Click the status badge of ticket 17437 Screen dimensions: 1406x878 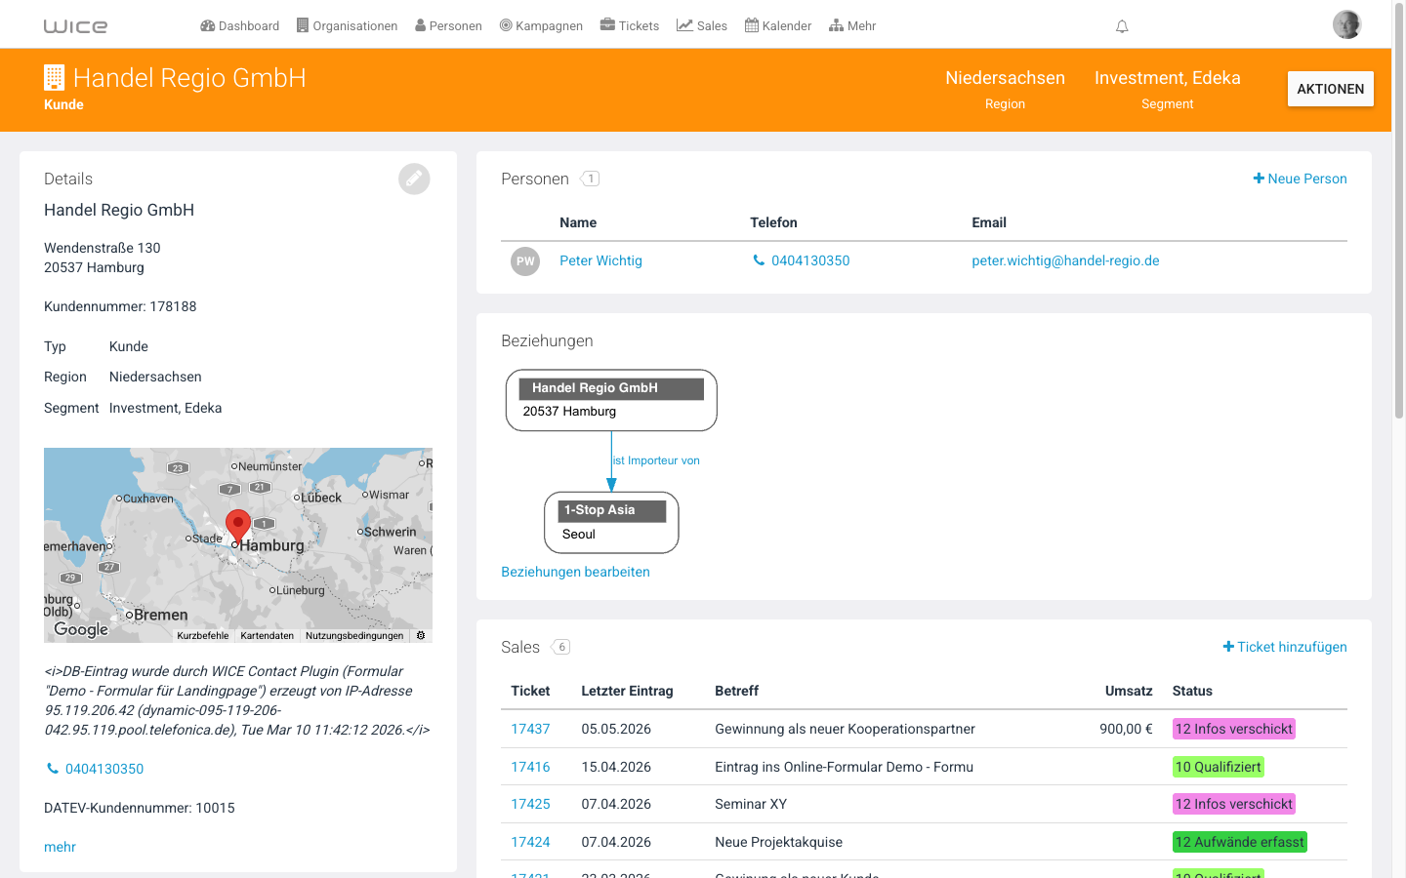pyautogui.click(x=1234, y=729)
